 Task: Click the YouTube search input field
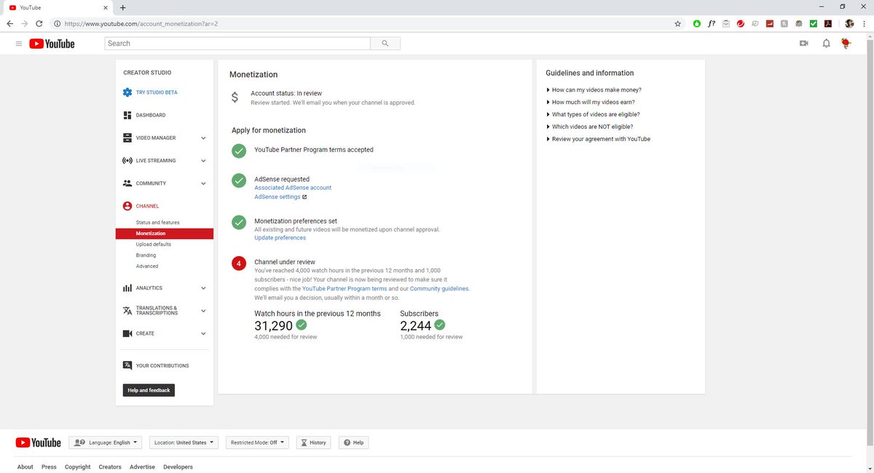(237, 44)
